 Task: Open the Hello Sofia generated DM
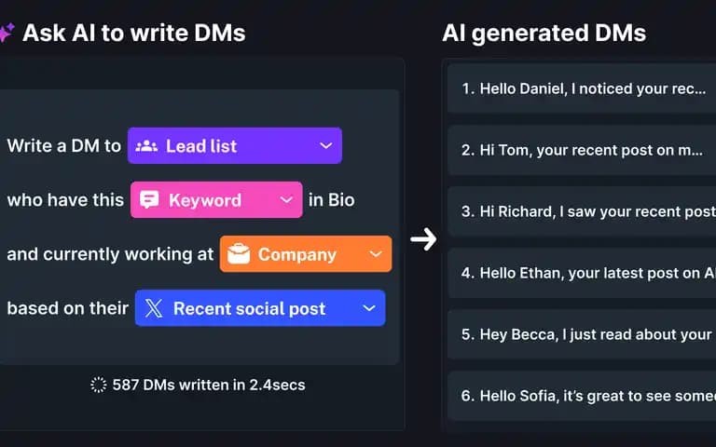click(582, 396)
